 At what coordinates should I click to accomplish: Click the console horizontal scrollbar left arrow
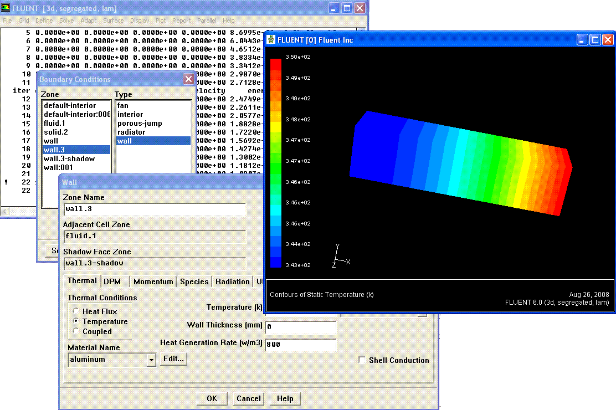click(x=5, y=212)
